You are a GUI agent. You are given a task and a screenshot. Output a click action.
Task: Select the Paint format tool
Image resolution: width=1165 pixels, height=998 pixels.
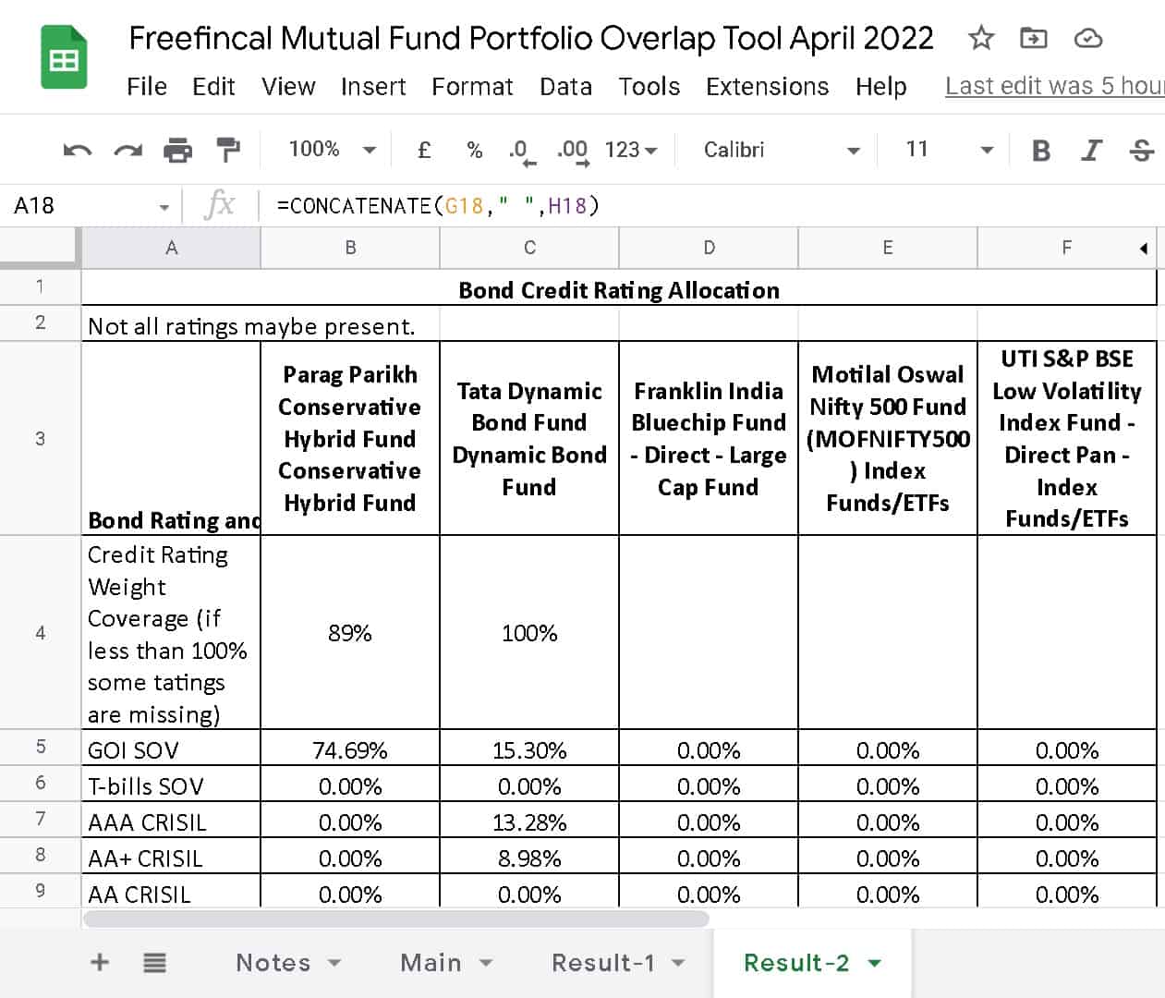coord(227,149)
